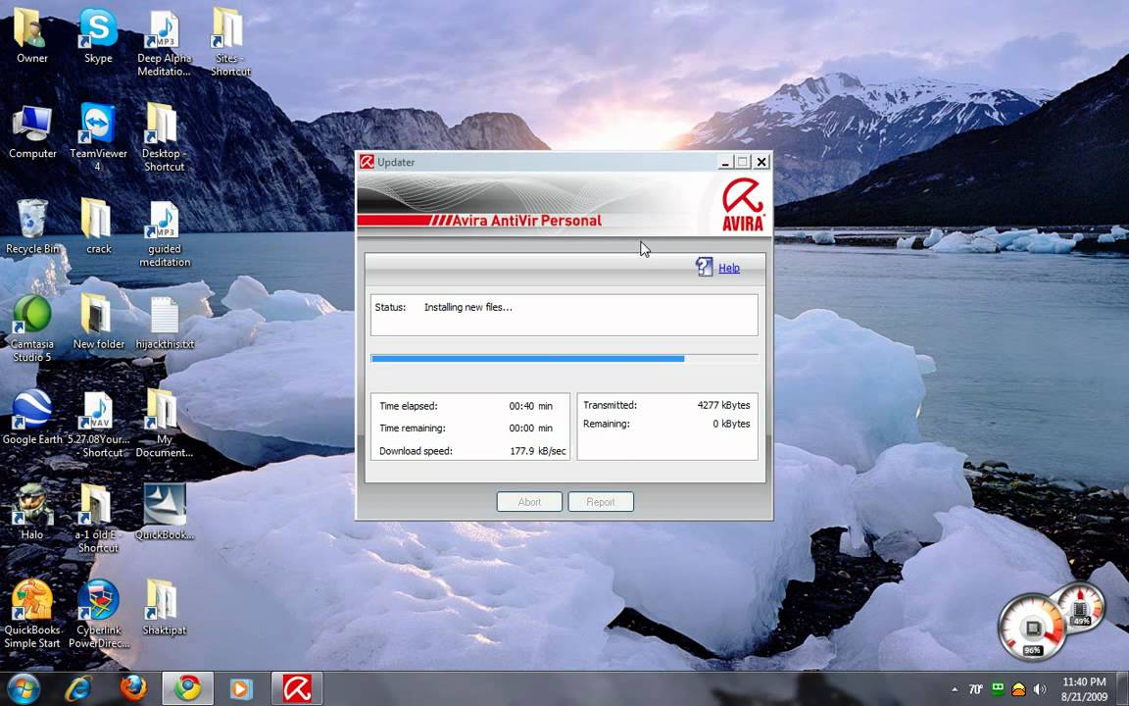The image size is (1129, 706).
Task: Switch to Chrome in taskbar
Action: (187, 688)
